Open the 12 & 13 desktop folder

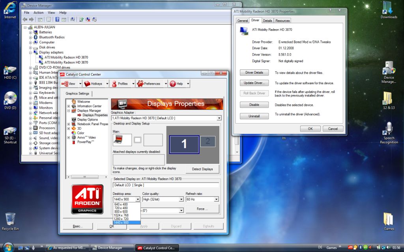tap(389, 100)
